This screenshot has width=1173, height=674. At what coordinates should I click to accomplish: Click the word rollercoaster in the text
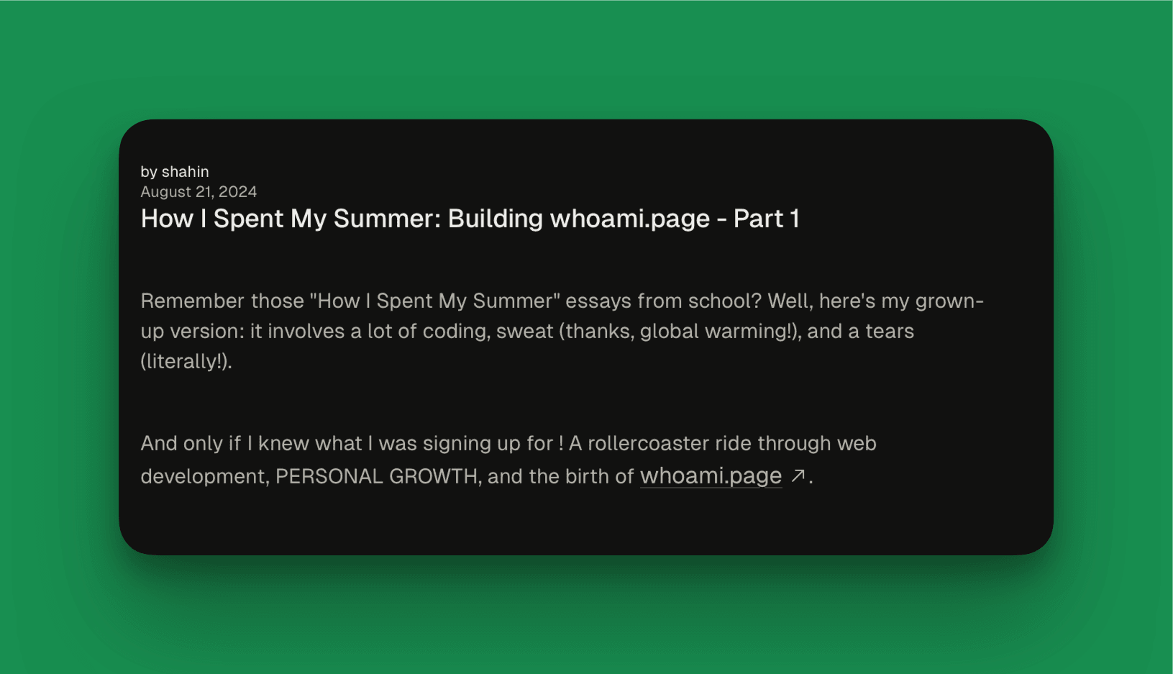(x=649, y=443)
